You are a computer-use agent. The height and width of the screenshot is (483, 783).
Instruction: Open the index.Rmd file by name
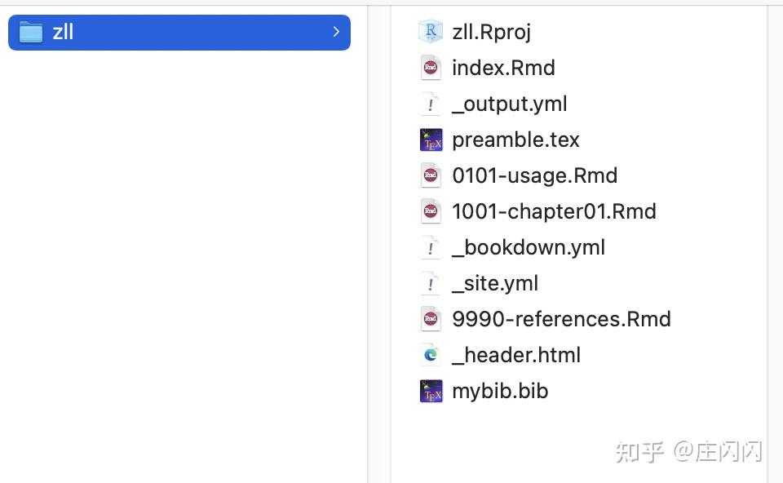pos(503,68)
